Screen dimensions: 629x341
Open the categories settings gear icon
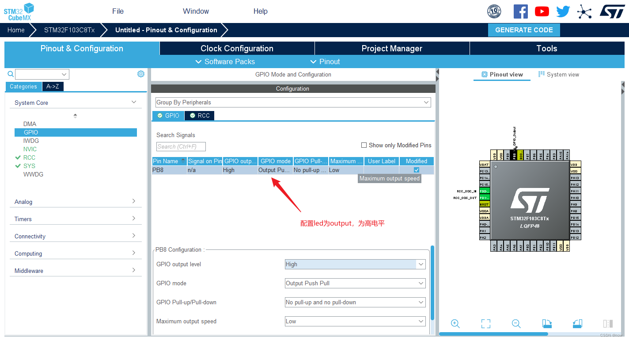141,74
